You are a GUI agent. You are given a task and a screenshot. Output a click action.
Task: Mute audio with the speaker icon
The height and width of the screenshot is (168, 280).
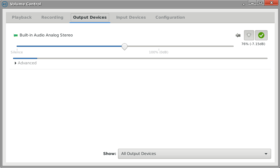click(x=238, y=35)
